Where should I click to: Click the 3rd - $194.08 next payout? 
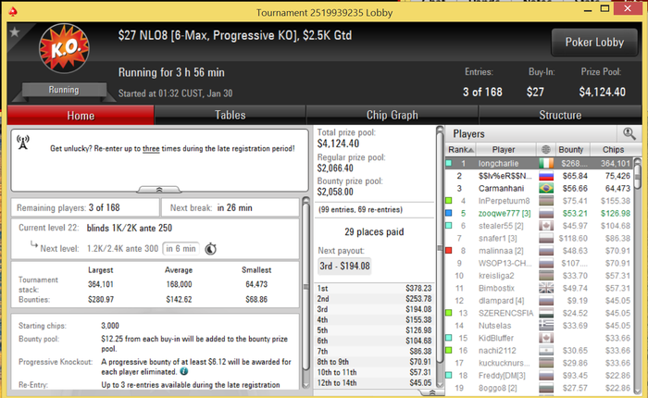tap(344, 266)
